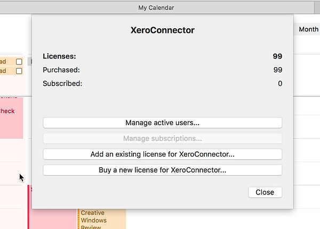Viewport: 320px width, 229px height.
Task: Select the Licenses count value 99
Action: (277, 56)
